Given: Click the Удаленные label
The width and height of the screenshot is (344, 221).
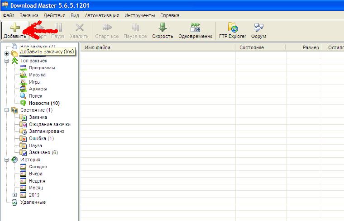Looking at the screenshot, I should [33, 202].
